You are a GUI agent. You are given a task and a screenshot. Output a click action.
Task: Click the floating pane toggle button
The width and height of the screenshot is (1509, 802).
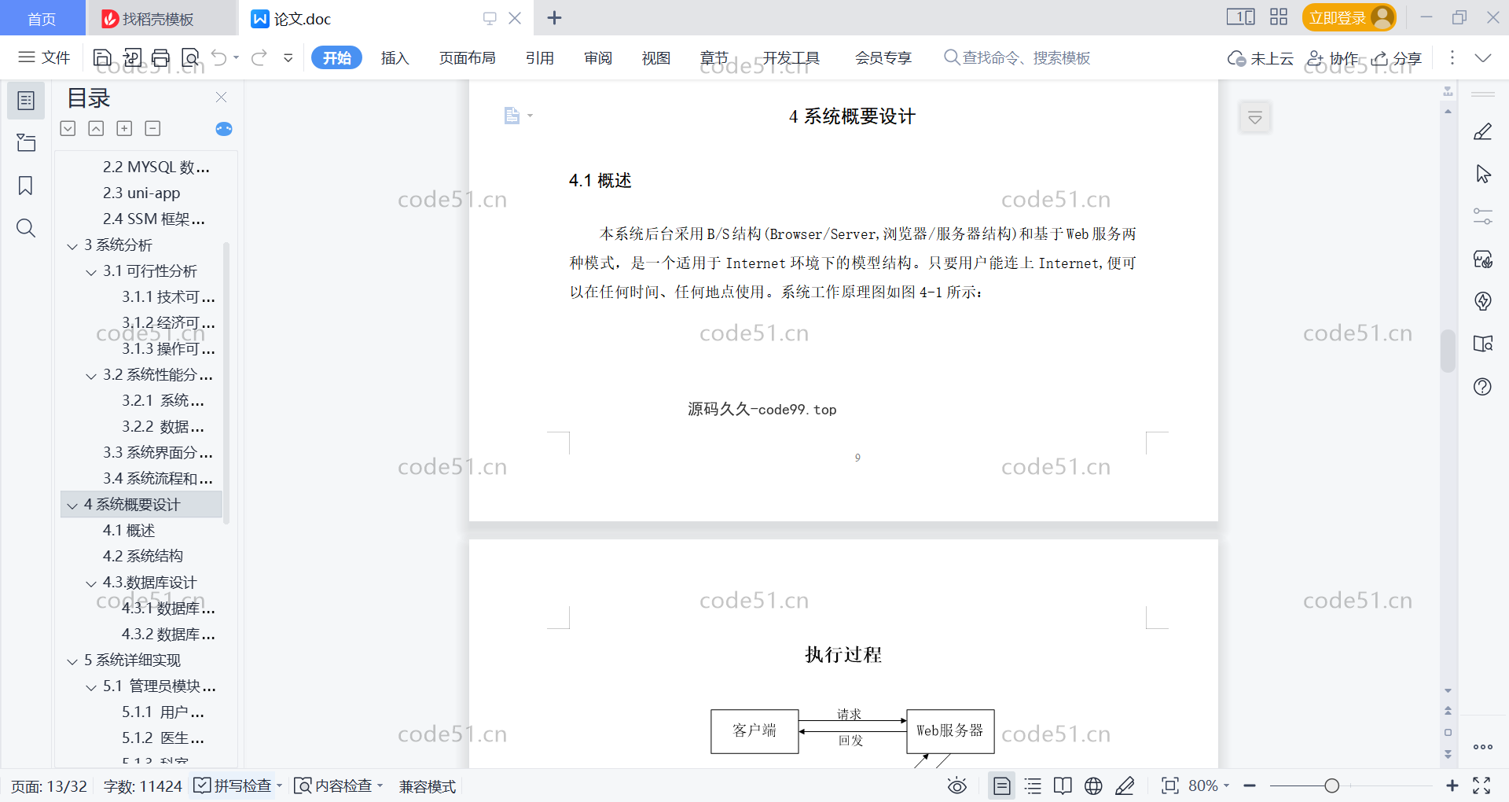pyautogui.click(x=1255, y=118)
